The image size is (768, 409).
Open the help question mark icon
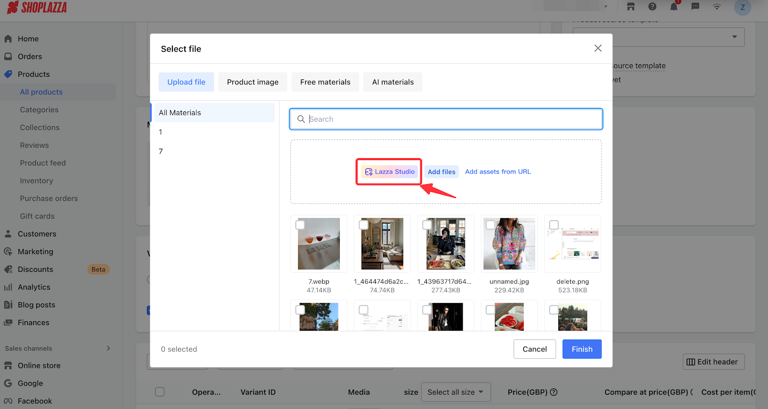click(652, 7)
